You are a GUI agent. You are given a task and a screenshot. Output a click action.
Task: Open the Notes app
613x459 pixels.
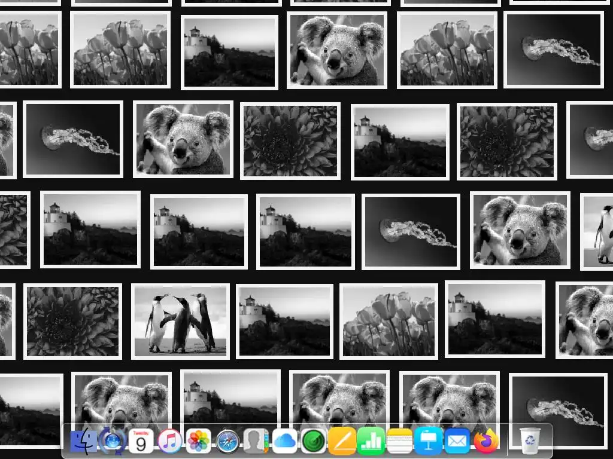click(x=399, y=441)
